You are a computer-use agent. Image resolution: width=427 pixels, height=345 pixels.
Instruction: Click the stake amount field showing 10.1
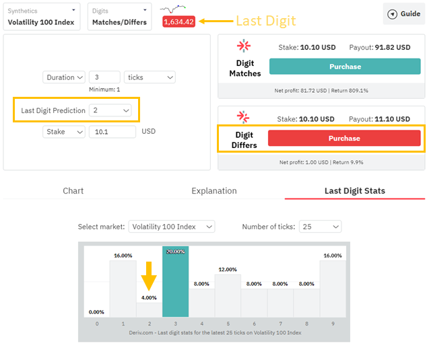coord(112,132)
